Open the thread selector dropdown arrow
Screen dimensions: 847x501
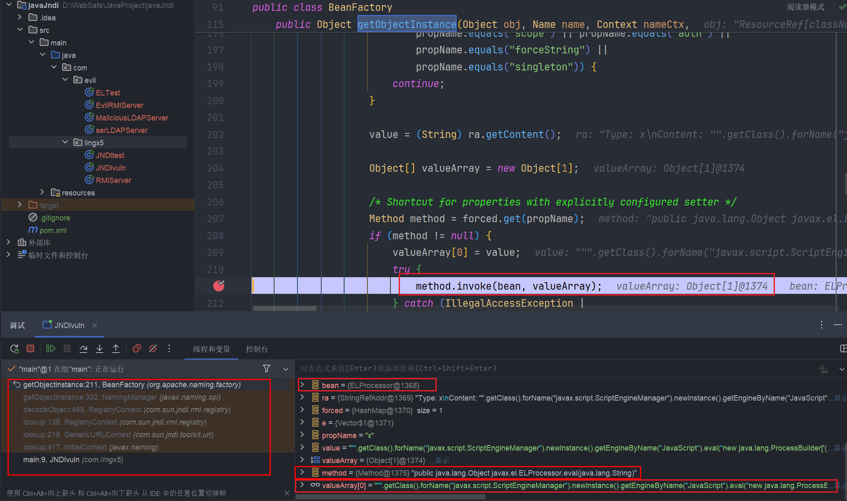tap(286, 369)
